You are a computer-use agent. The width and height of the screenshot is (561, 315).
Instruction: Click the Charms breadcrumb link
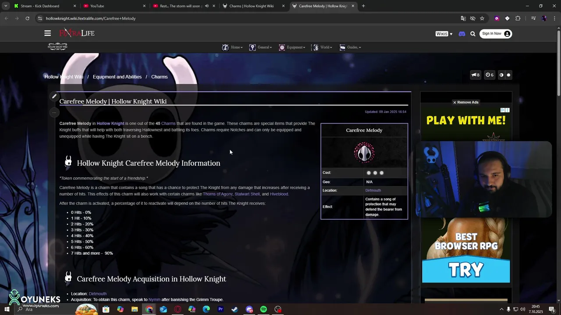(160, 77)
